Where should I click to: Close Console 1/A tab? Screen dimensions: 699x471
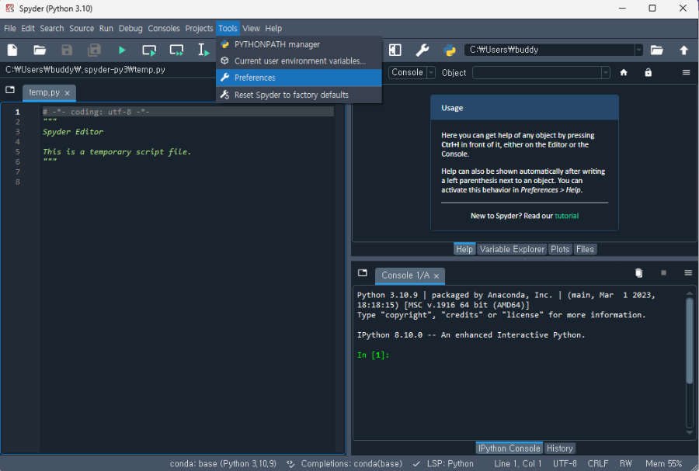[x=436, y=276]
